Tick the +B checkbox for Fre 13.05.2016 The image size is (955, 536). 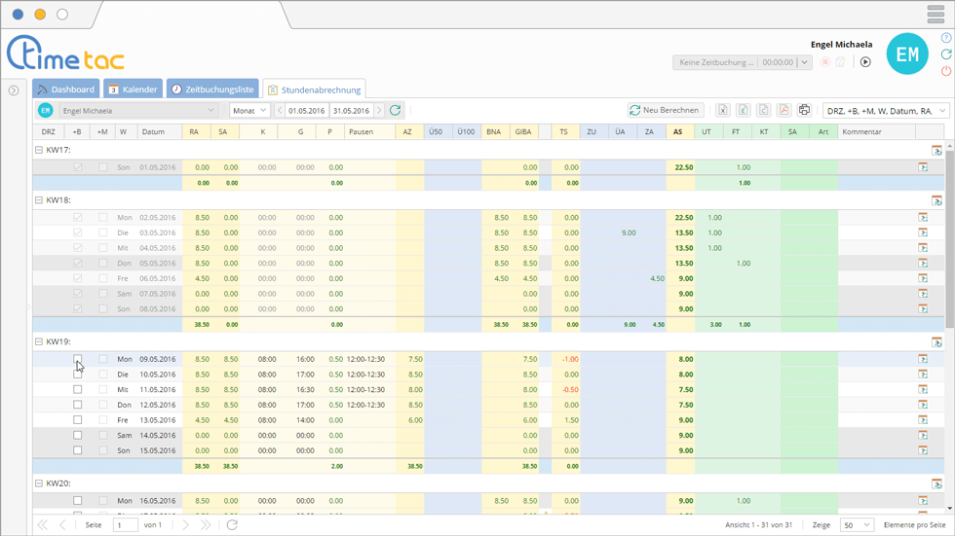[x=78, y=420]
